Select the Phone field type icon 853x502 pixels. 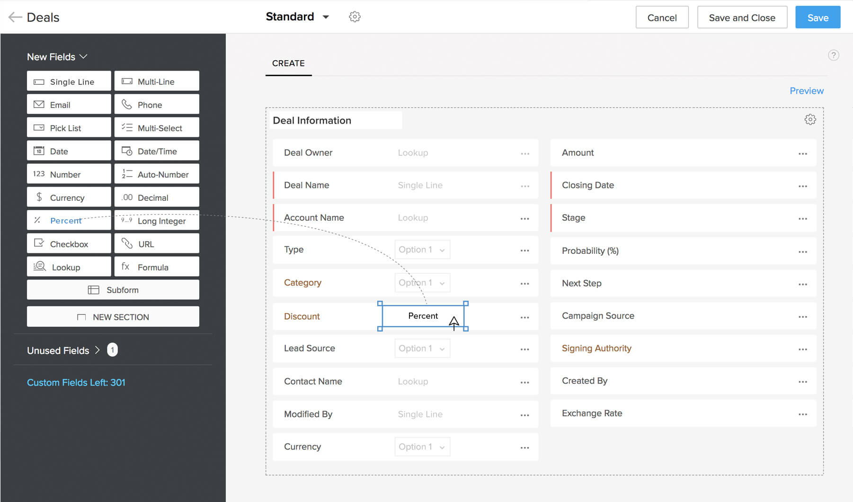click(127, 104)
